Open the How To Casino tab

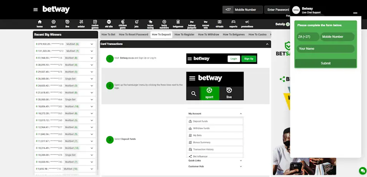257,35
